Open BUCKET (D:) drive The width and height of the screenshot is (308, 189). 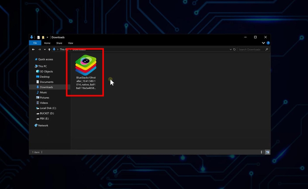click(x=47, y=113)
